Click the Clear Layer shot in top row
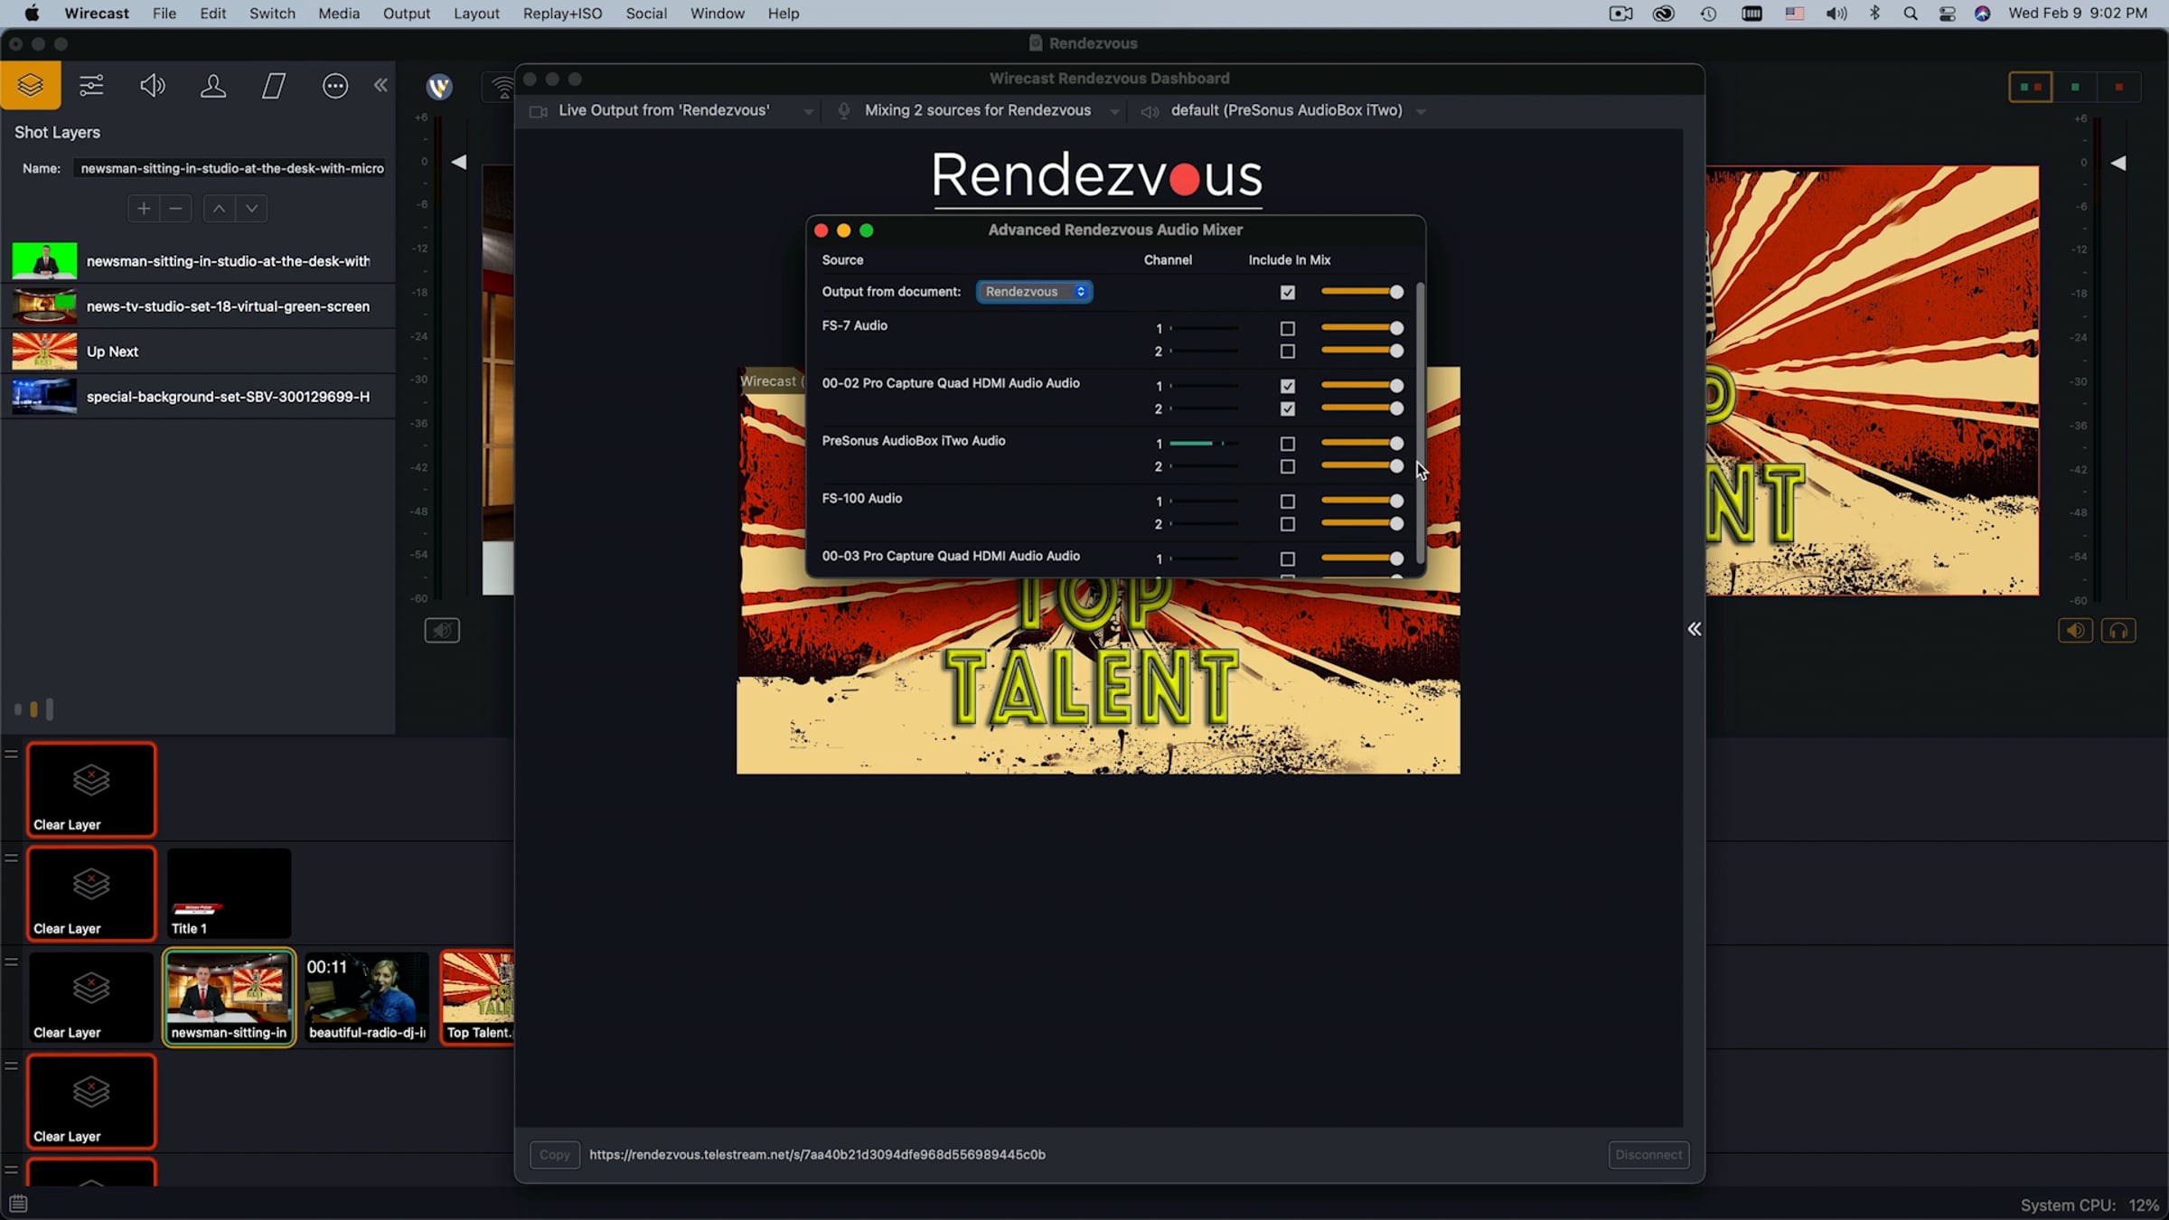Image resolution: width=2169 pixels, height=1220 pixels. tap(91, 790)
